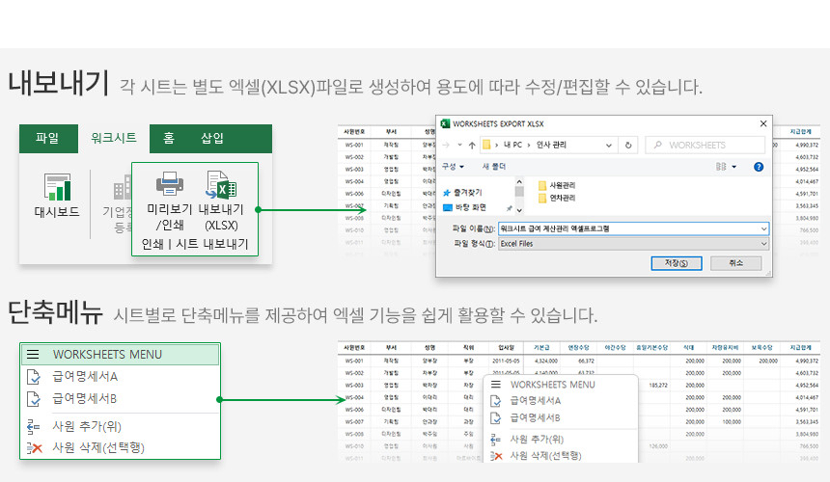This screenshot has height=482, width=830.
Task: Select 사원 삭제(선택행) in left shortcut menu
Action: [x=98, y=447]
